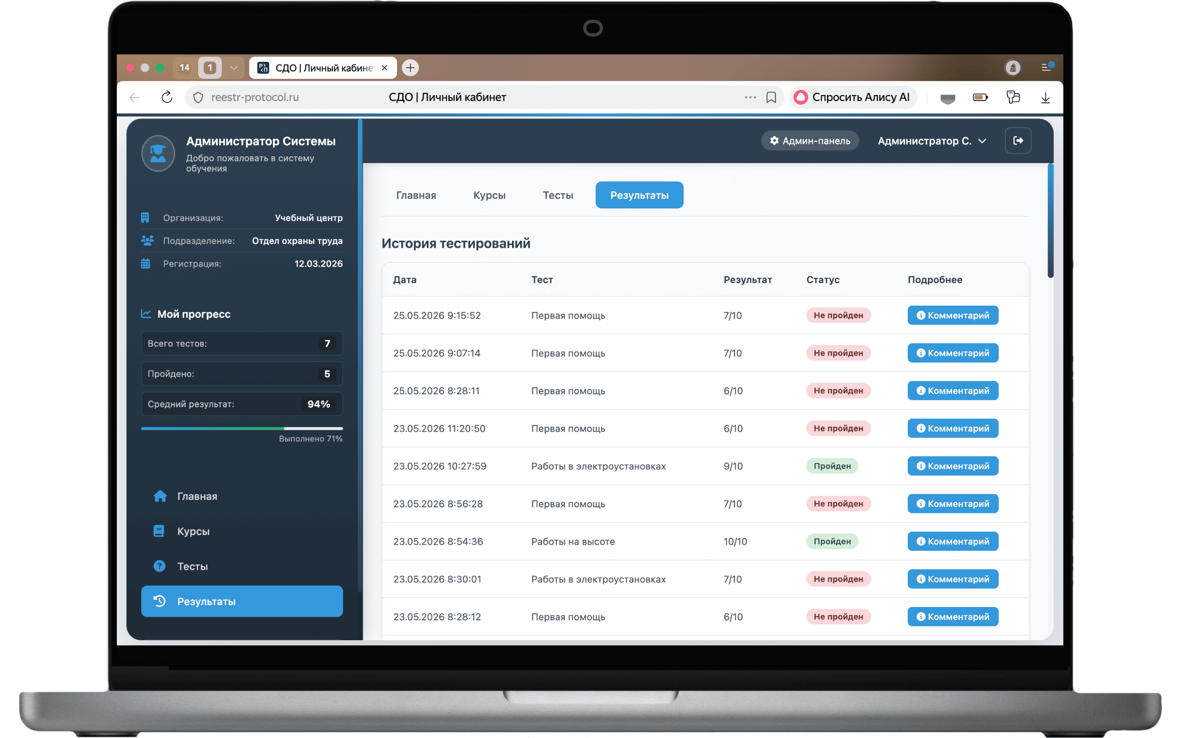The height and width of the screenshot is (738, 1182).
Task: Click the three-dots page menu in address bar
Action: (x=750, y=97)
